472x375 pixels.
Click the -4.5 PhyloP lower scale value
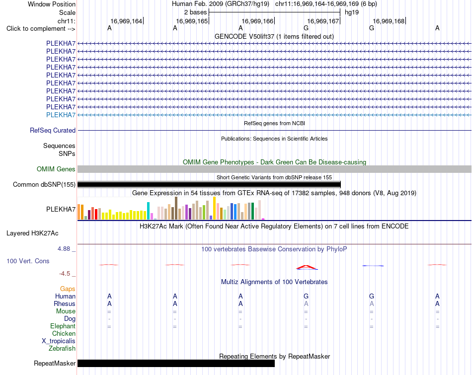coord(65,274)
